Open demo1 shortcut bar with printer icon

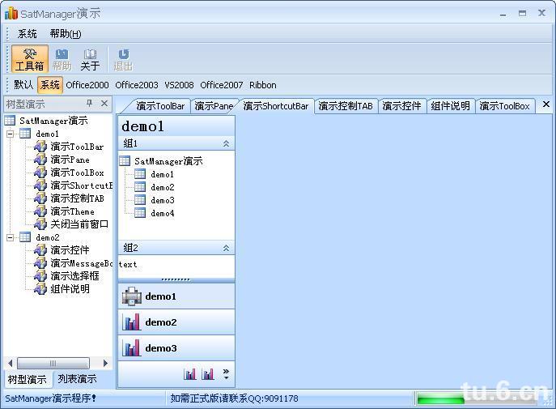coord(176,296)
